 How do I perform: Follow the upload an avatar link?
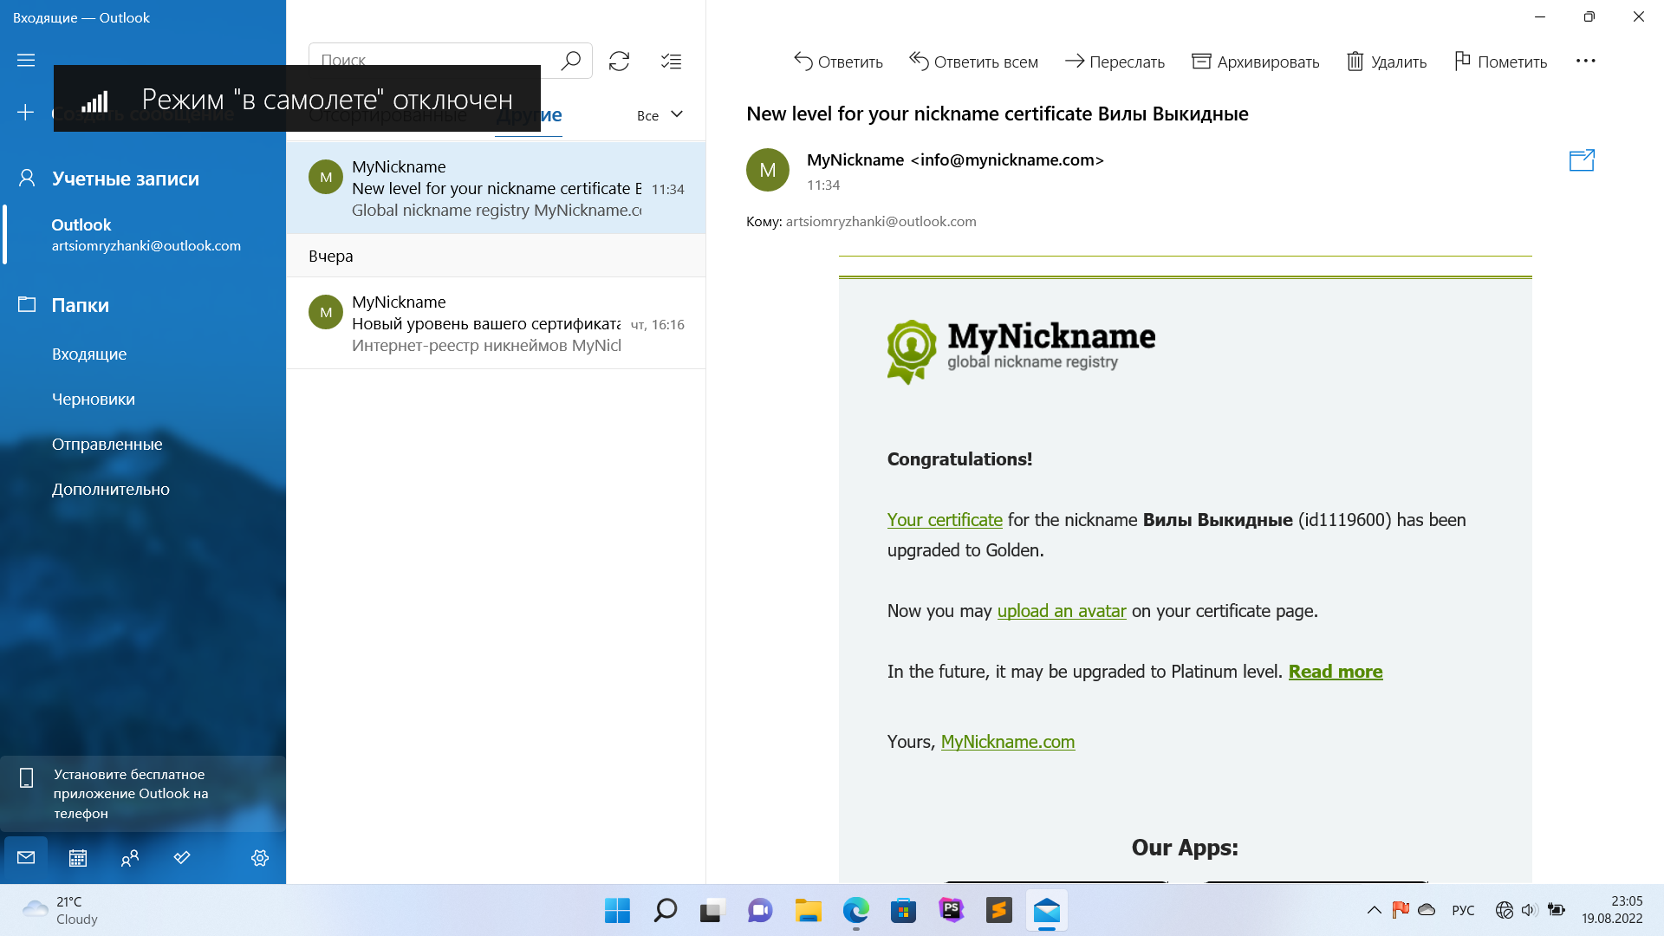1061,611
